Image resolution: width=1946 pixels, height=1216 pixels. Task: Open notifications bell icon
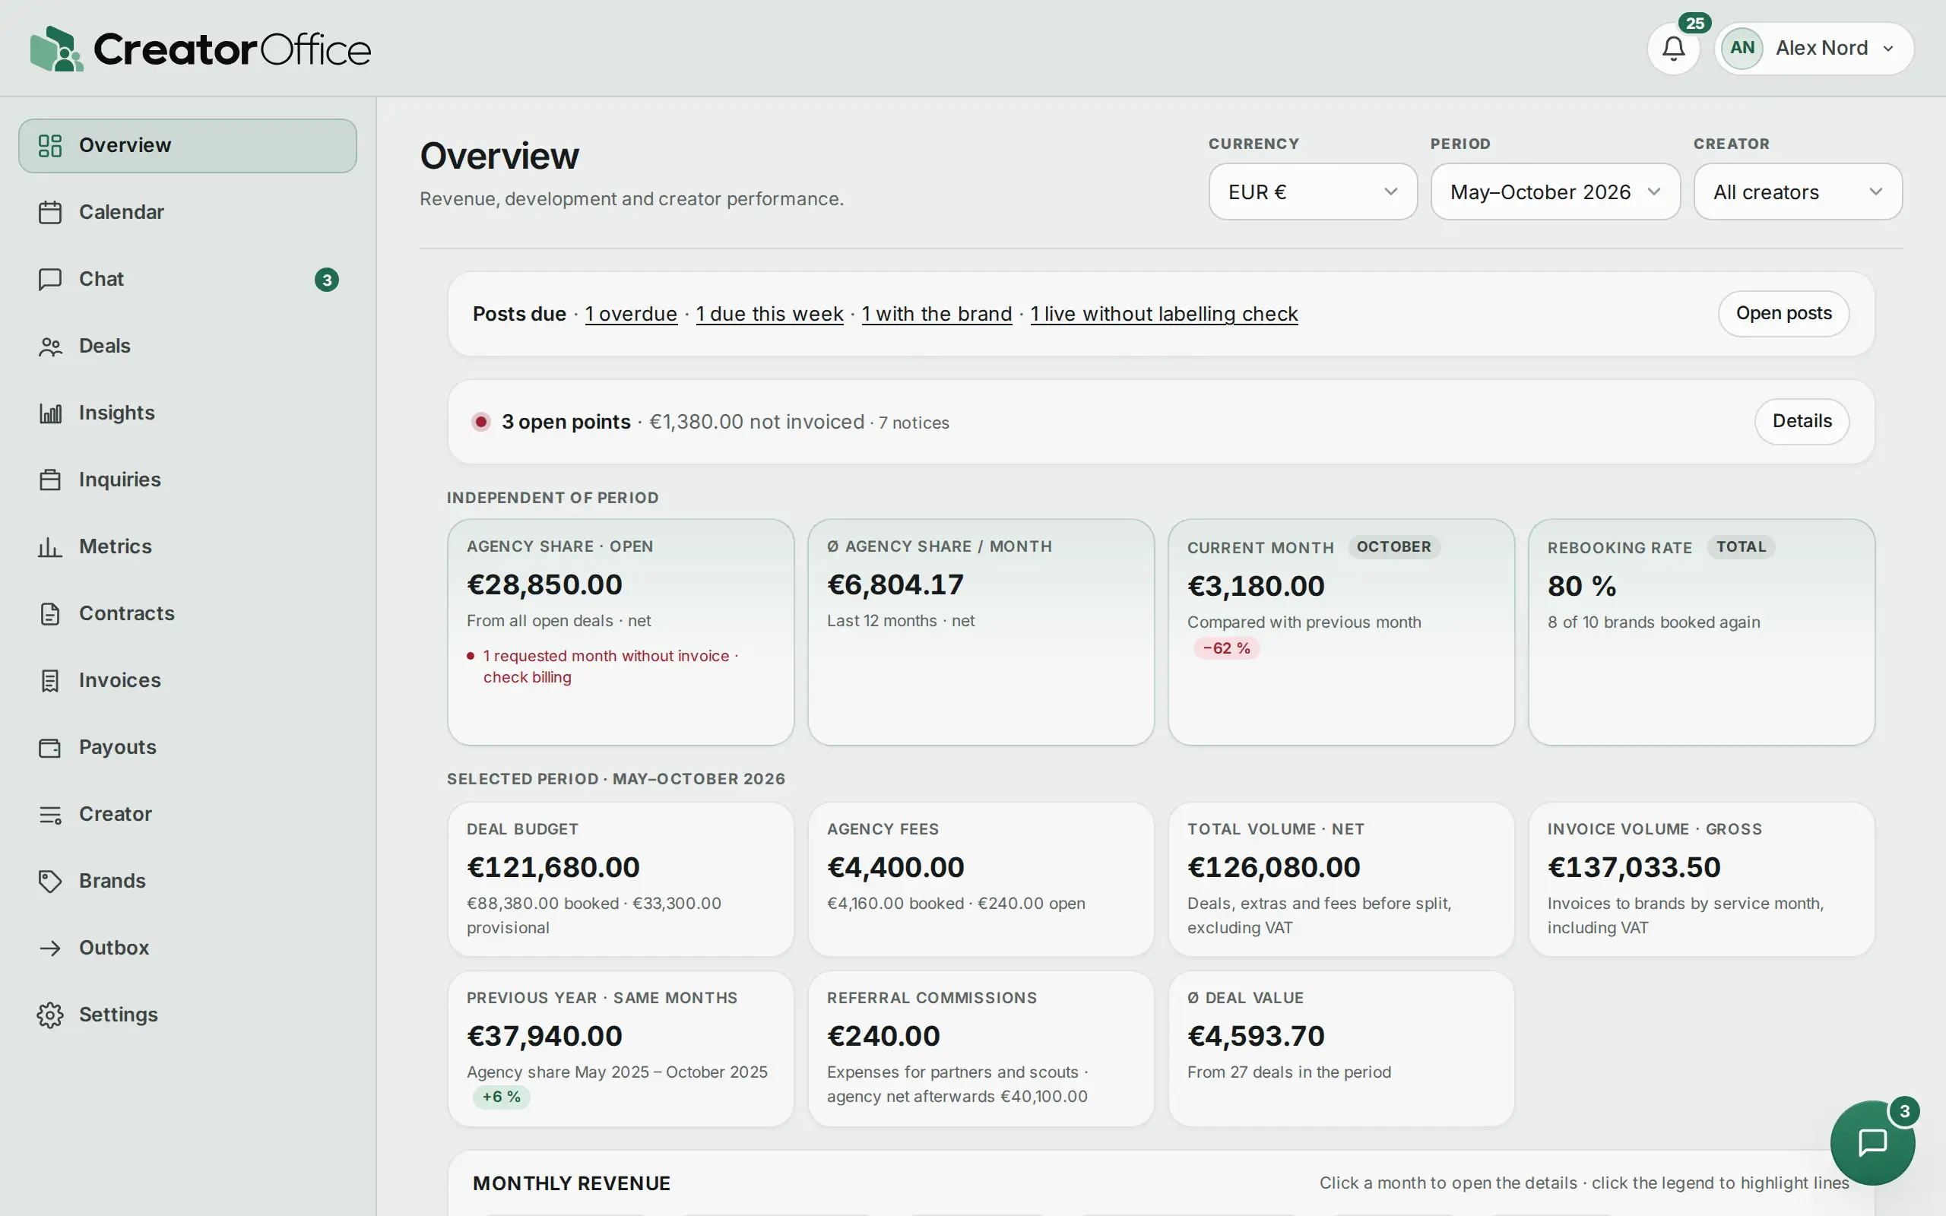point(1673,48)
